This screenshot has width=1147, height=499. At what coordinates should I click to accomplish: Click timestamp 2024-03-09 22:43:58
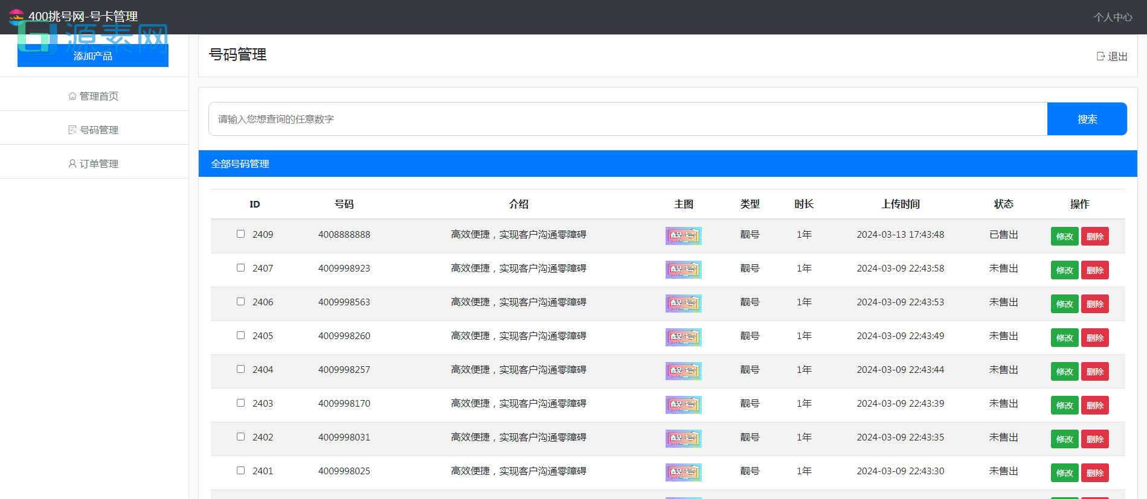tap(901, 268)
